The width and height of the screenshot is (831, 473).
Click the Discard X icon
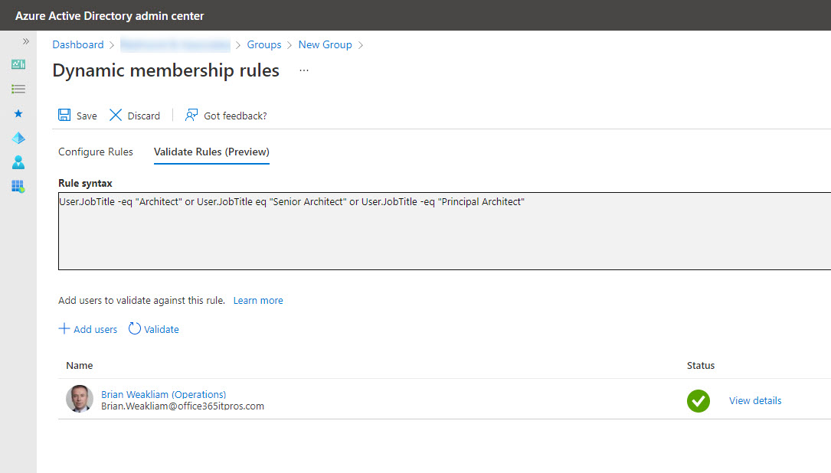pyautogui.click(x=116, y=115)
